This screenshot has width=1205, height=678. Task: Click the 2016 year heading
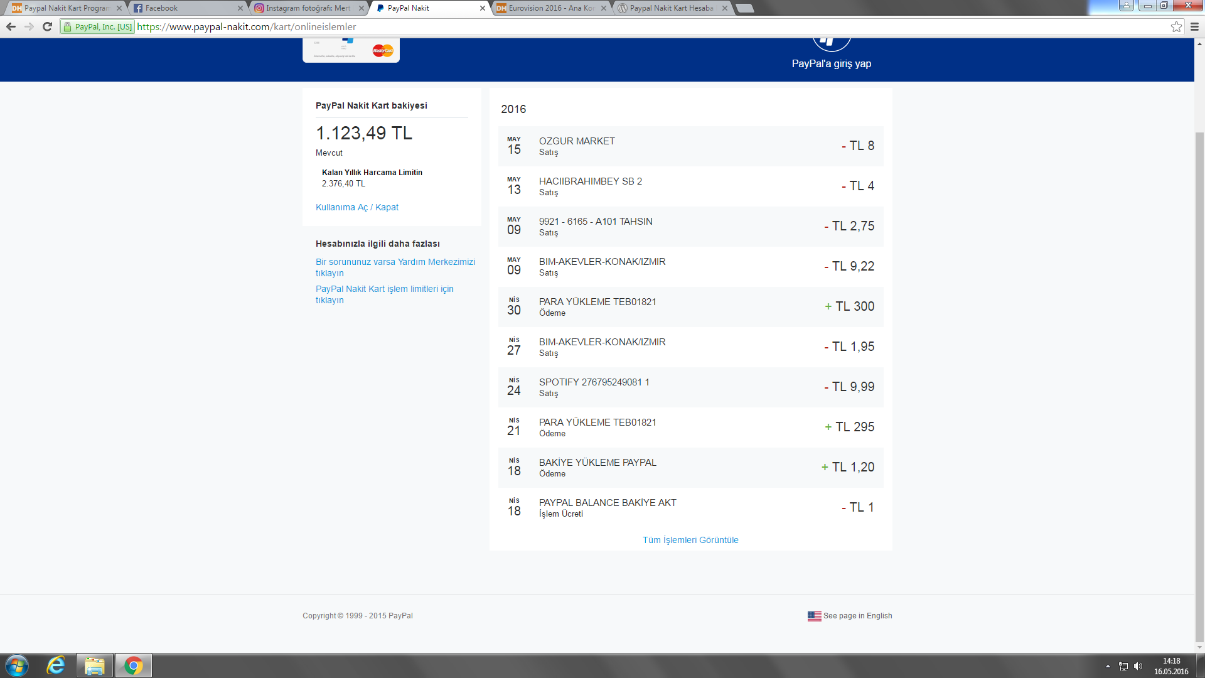(513, 109)
